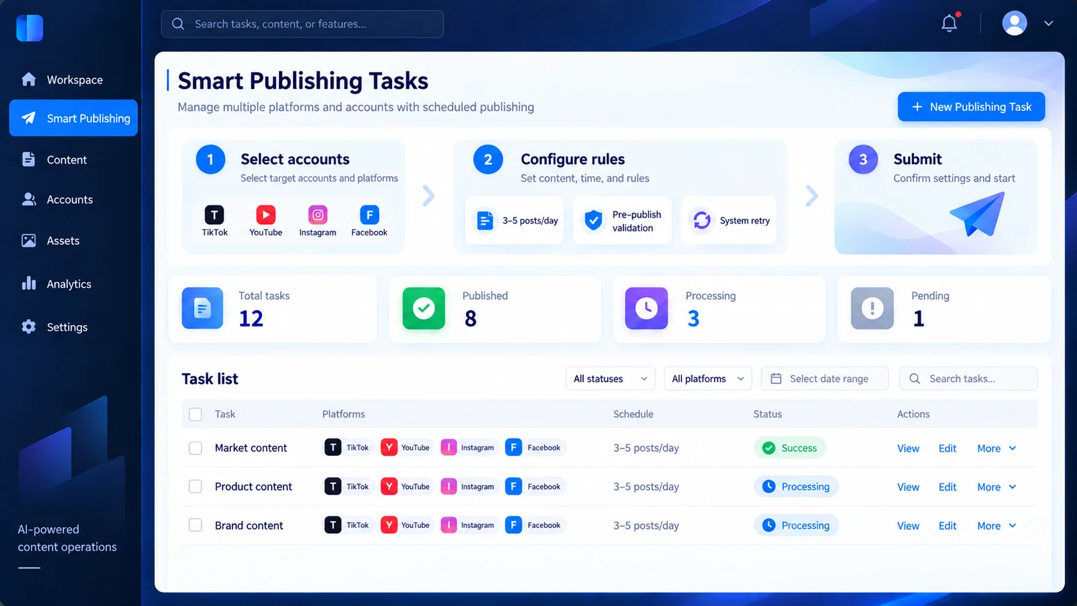This screenshot has width=1077, height=606.
Task: Navigate to Accounts in the sidebar
Action: (73, 199)
